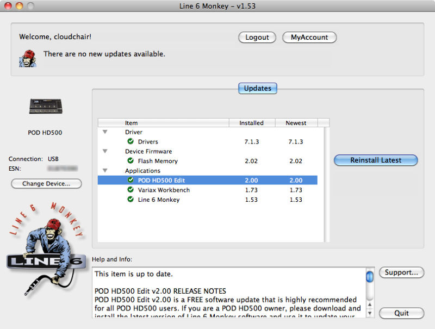Click the Device Firmware group label
435x329 pixels.
(x=148, y=151)
